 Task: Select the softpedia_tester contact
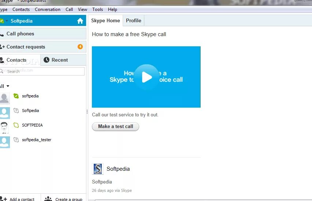click(43, 142)
